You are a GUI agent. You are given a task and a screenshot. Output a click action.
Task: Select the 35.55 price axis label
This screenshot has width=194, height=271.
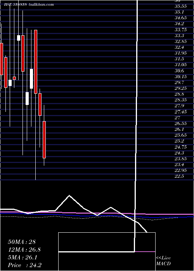[x=181, y=6]
